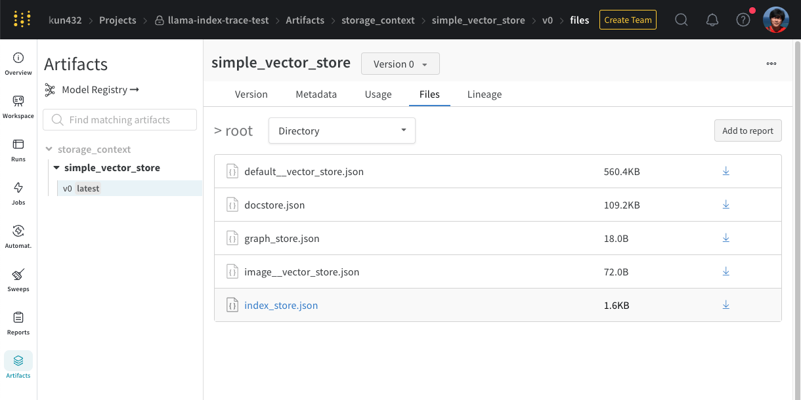This screenshot has width=801, height=400.
Task: Open the Model Registry link
Action: click(100, 90)
